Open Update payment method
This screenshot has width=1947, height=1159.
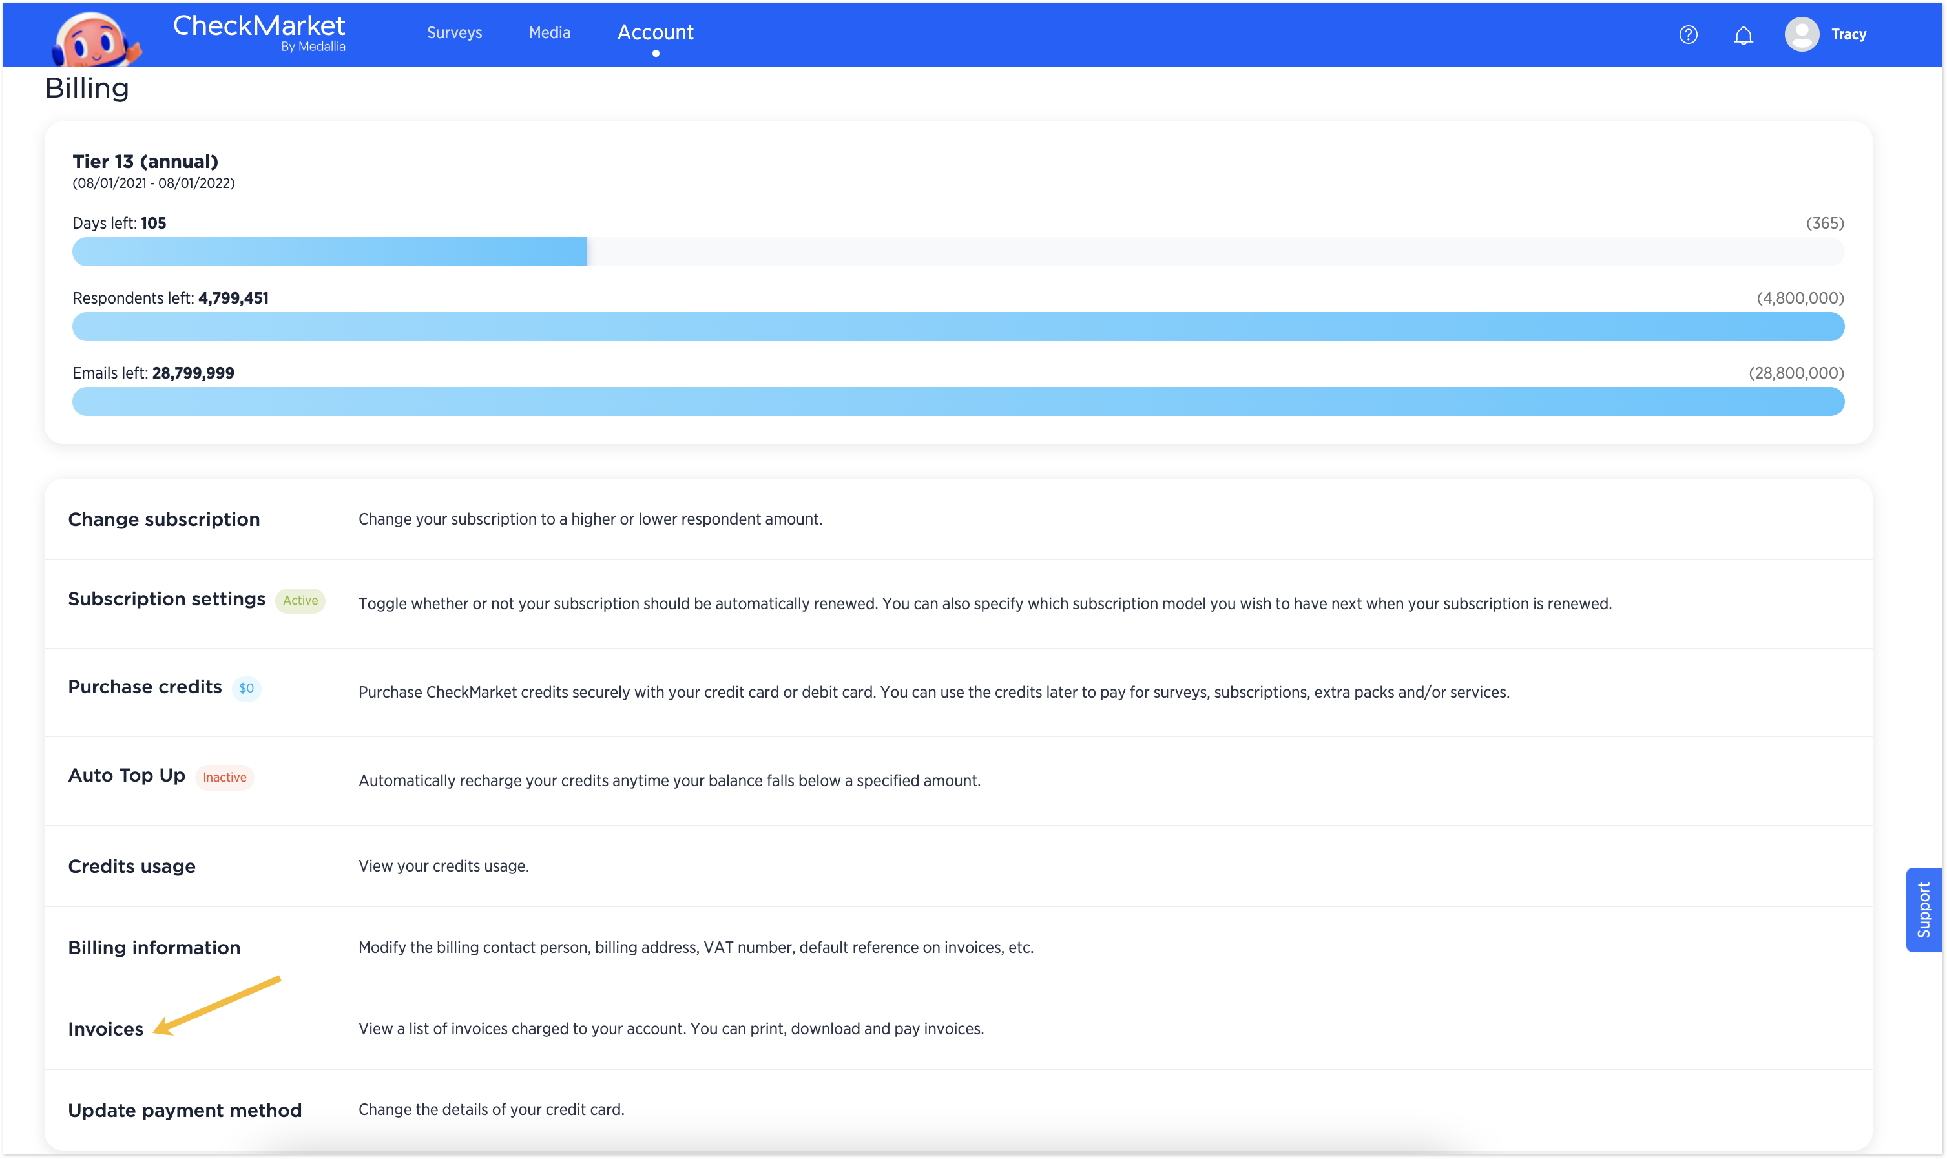184,1110
